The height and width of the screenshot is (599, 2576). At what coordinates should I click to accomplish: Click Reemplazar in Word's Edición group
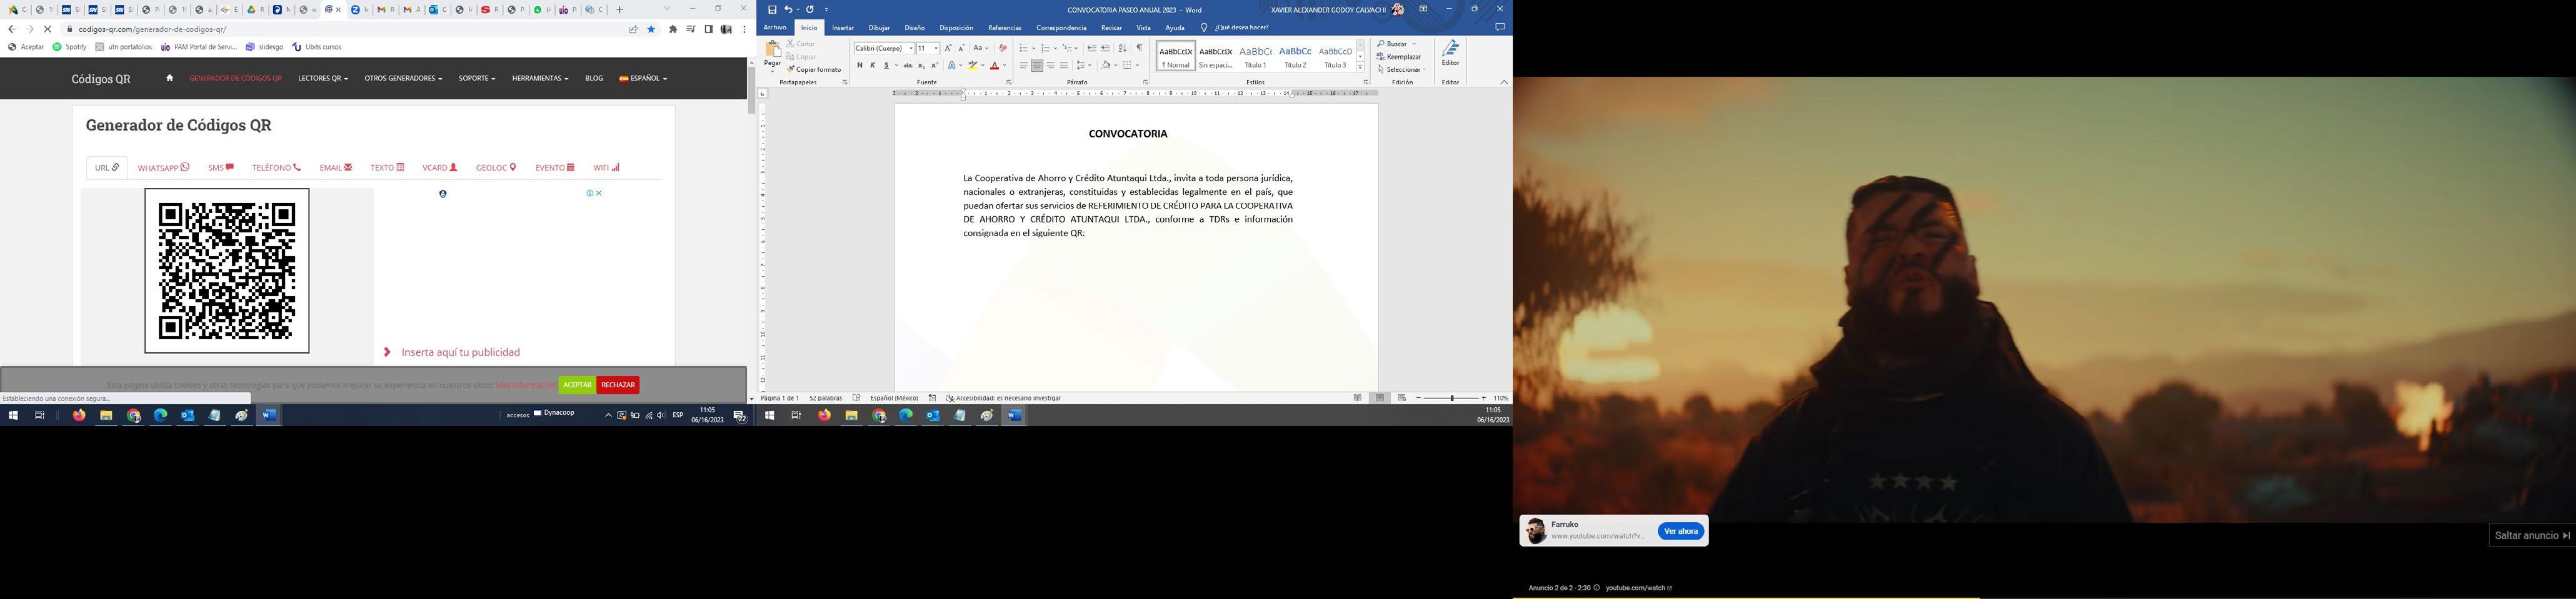tap(1400, 57)
